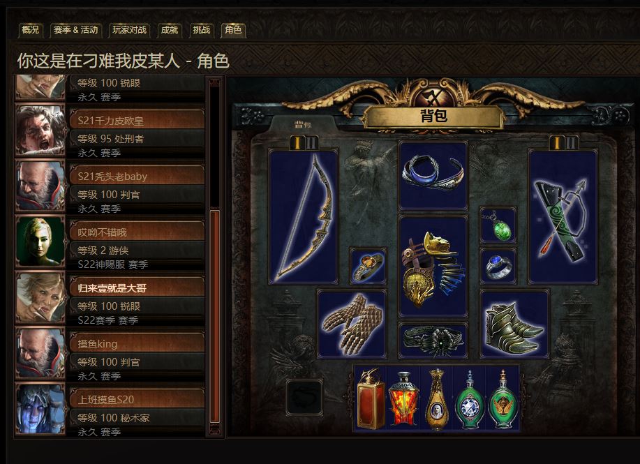
Task: Click the S21秃头老baby character portrait
Action: [40, 186]
